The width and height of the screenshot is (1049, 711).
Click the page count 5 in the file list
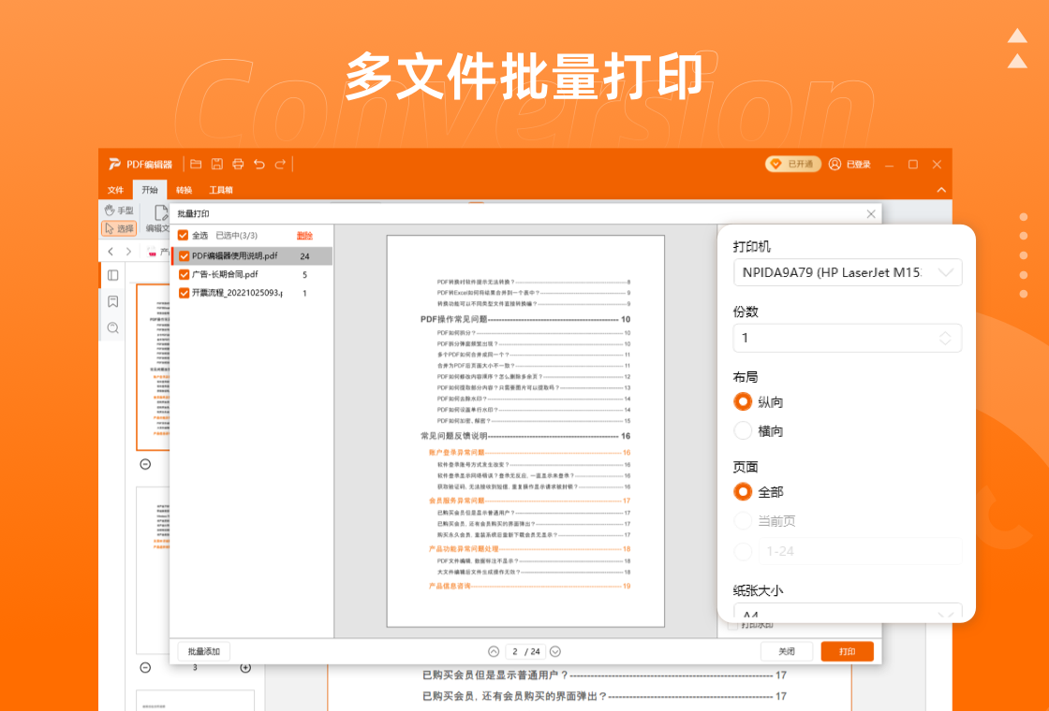point(304,274)
